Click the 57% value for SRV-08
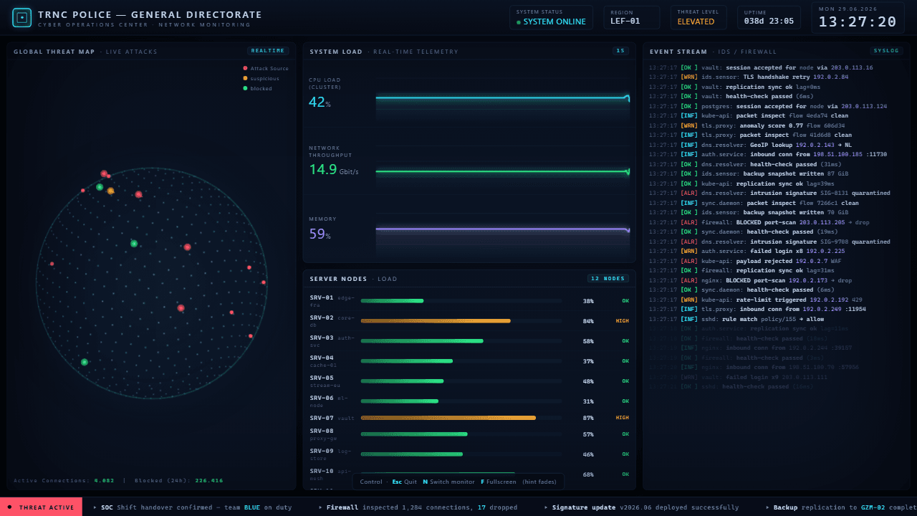This screenshot has height=516, width=917. 588,434
